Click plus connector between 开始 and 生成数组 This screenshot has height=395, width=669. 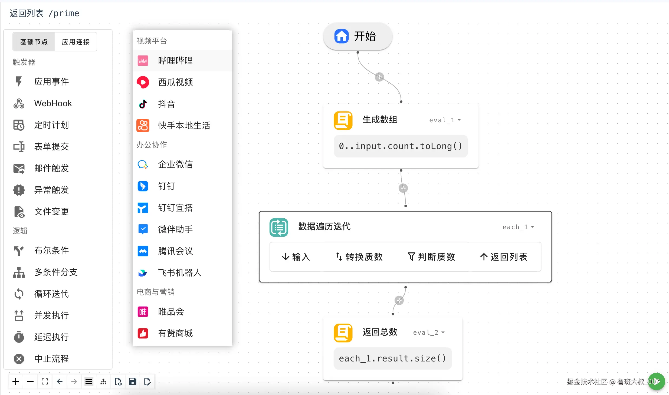pyautogui.click(x=379, y=77)
